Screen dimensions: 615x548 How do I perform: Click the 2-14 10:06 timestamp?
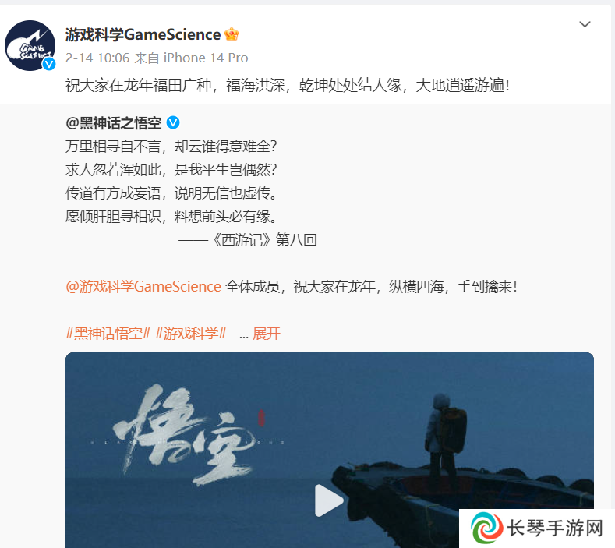coord(97,58)
